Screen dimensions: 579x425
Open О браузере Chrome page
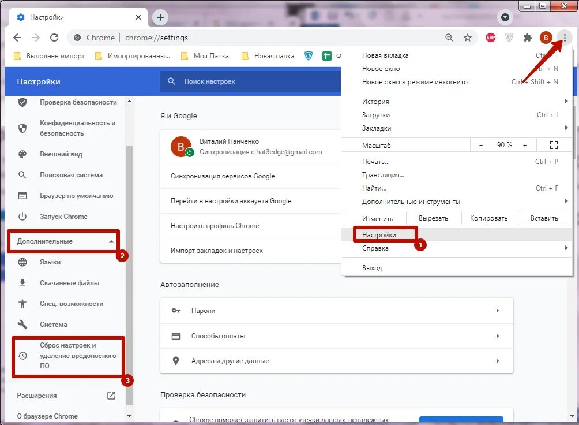(47, 416)
